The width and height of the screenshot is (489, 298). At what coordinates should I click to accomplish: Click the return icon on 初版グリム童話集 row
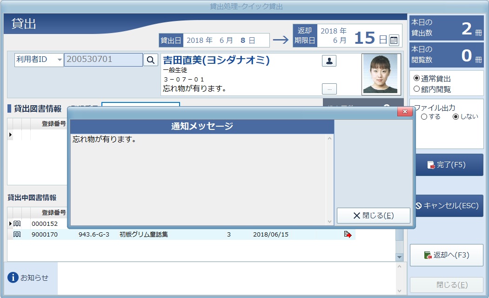[x=348, y=234]
